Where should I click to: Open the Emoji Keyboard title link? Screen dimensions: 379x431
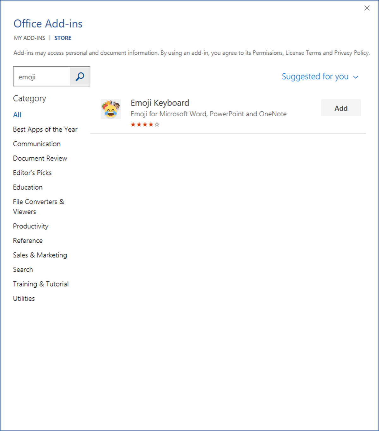[x=160, y=103]
